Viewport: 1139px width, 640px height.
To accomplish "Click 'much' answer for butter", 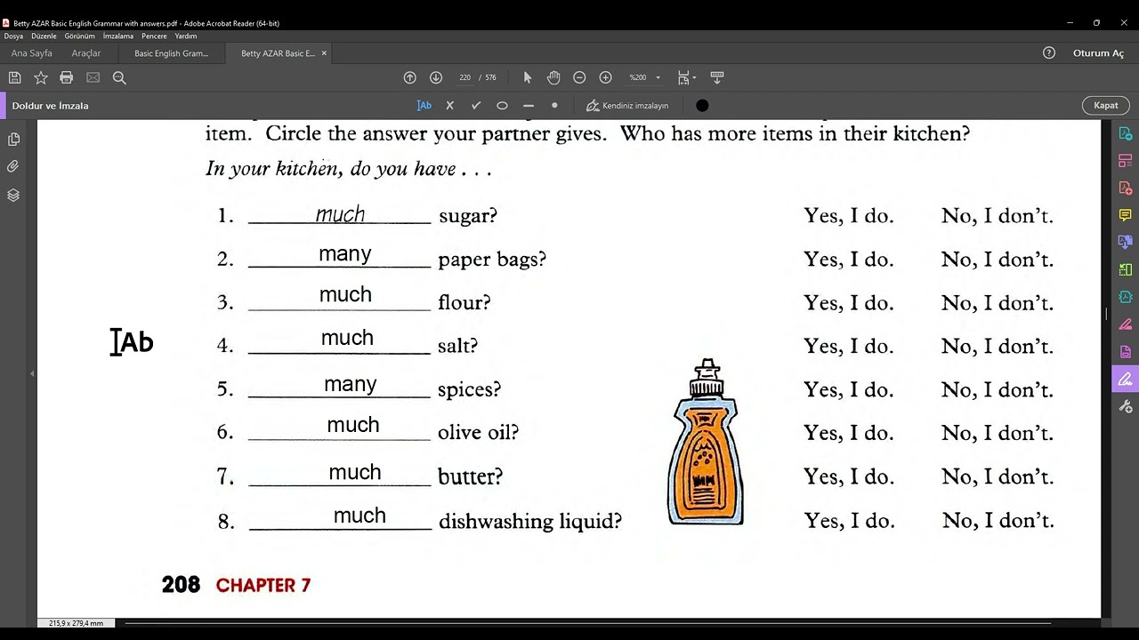I will click(355, 472).
